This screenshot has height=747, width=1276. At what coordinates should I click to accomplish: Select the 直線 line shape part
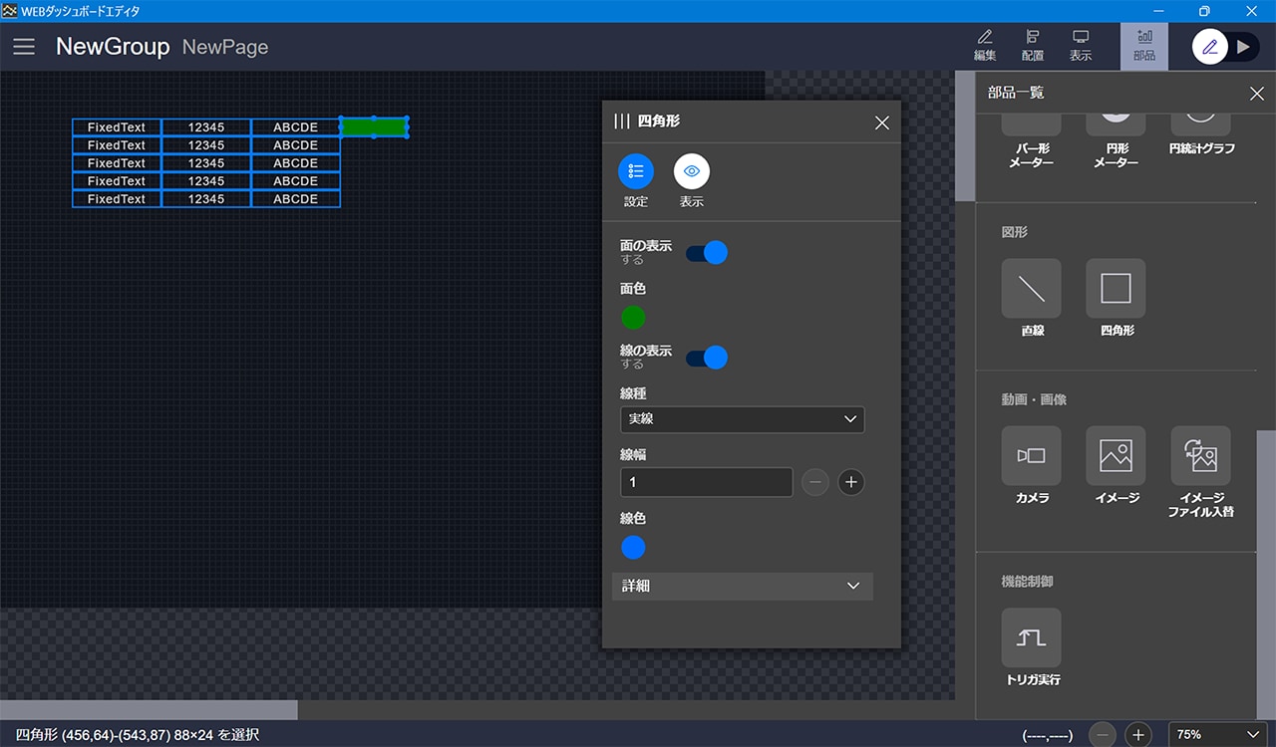point(1031,289)
